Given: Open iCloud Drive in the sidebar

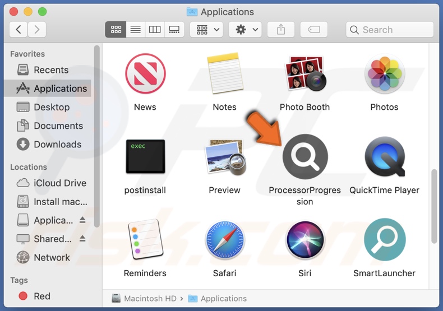Looking at the screenshot, I should click(x=48, y=183).
